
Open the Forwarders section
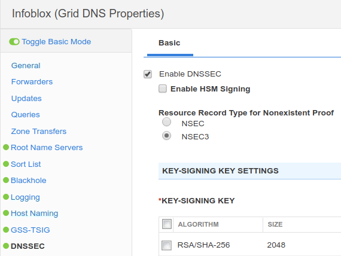click(32, 82)
